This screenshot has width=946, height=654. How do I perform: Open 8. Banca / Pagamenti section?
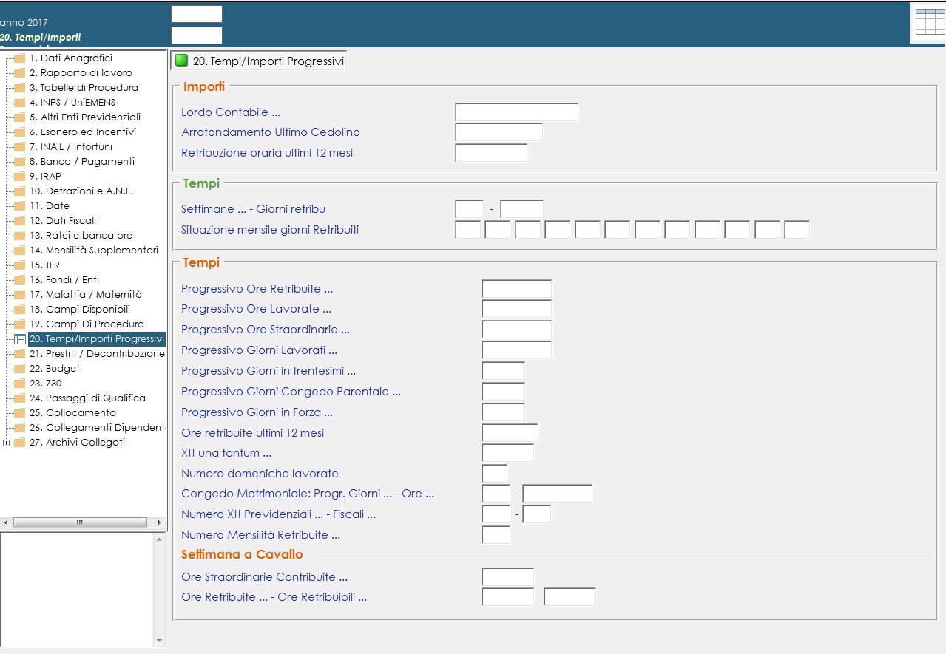[81, 162]
